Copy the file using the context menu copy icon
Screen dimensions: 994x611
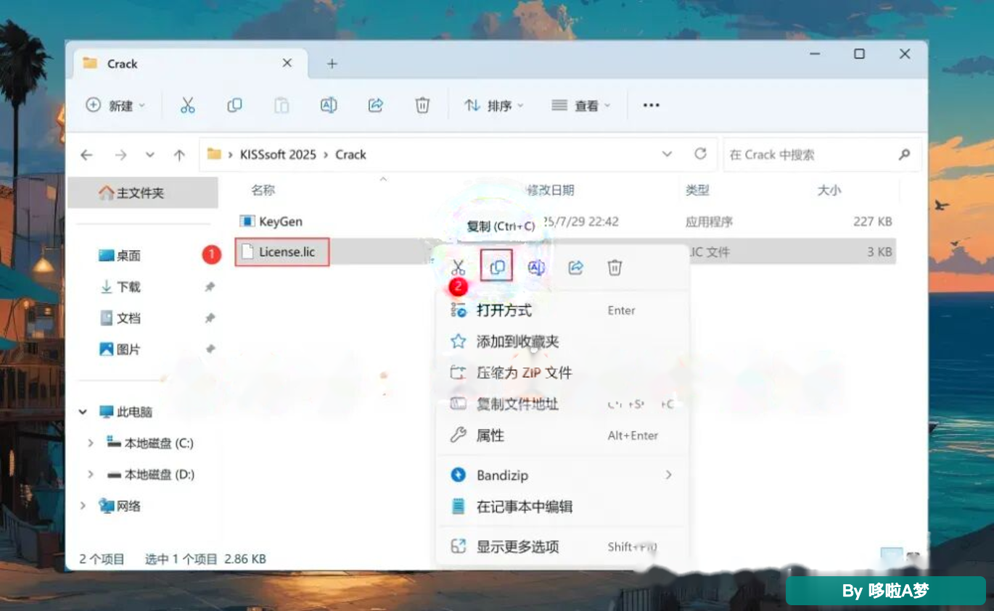click(497, 267)
